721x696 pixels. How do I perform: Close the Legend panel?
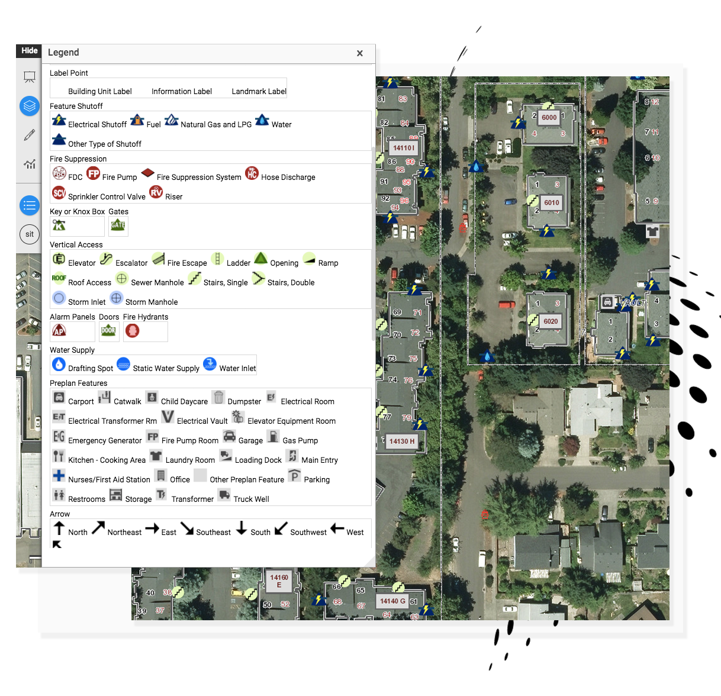pyautogui.click(x=359, y=53)
